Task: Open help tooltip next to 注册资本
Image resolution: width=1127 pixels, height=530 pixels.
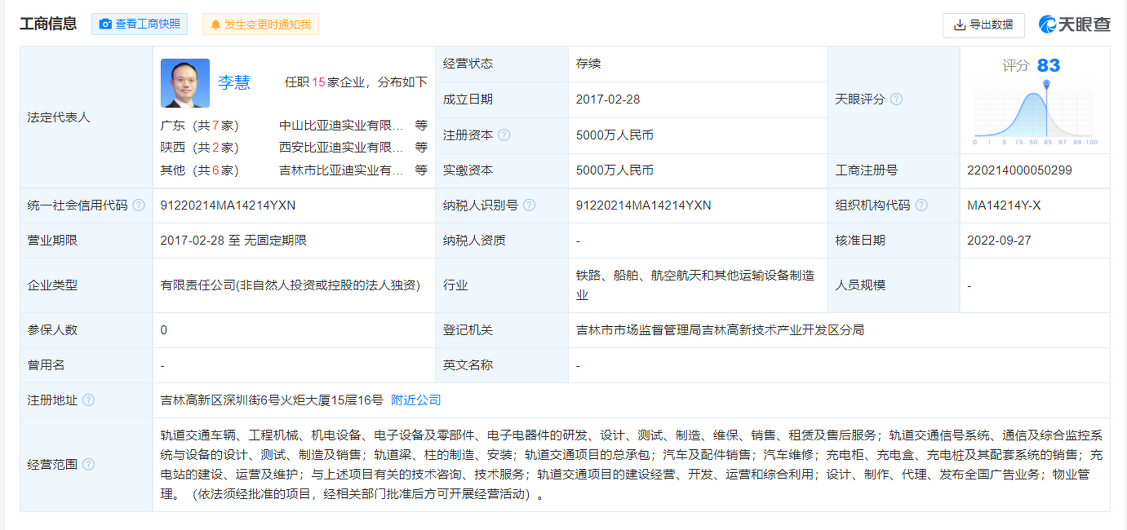Action: pyautogui.click(x=504, y=135)
